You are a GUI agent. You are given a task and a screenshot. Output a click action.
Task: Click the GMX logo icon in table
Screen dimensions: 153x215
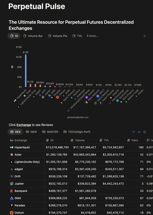tap(12, 198)
